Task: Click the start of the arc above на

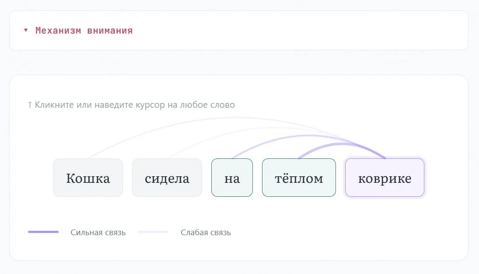Action: coord(232,158)
